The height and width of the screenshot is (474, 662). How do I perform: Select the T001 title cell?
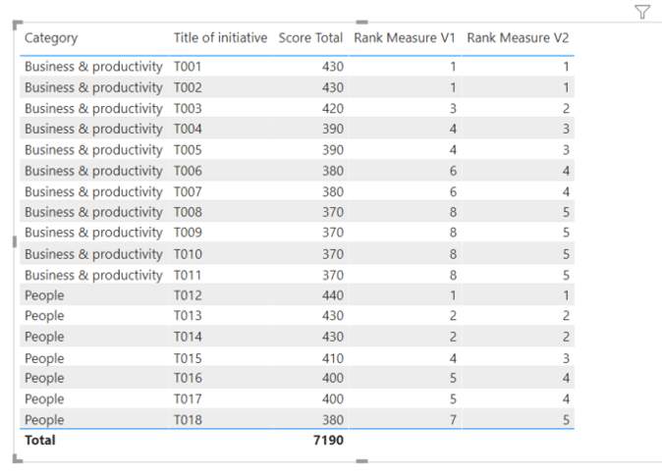188,67
